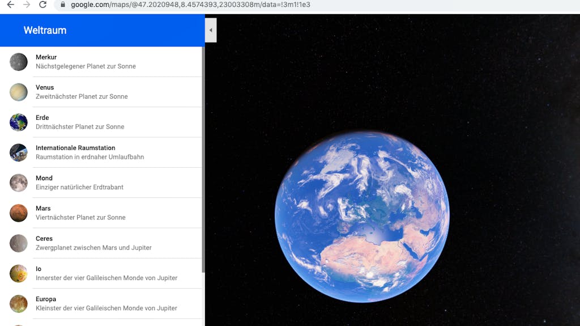Select the Io entry title
Screen dimensions: 580x326
click(x=39, y=269)
